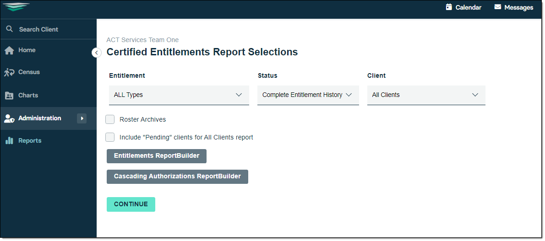The image size is (545, 241).
Task: Go to Home in the sidebar
Action: [x=48, y=50]
